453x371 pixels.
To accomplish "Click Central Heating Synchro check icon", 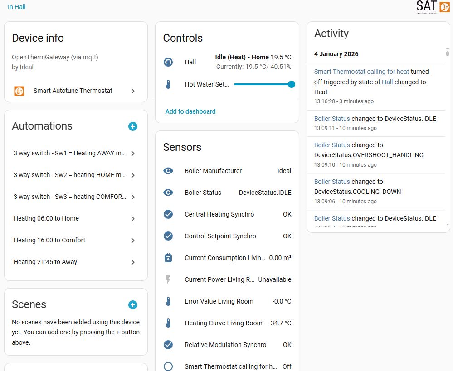I will tap(168, 214).
